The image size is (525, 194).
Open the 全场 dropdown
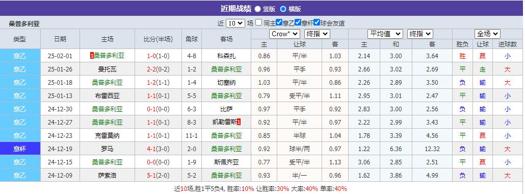coord(487,34)
